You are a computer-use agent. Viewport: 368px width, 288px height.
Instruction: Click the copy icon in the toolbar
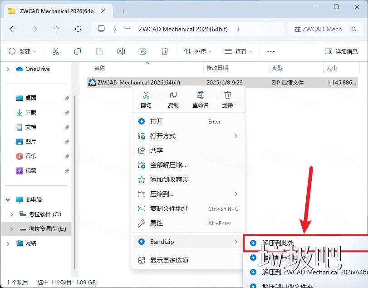(x=77, y=51)
